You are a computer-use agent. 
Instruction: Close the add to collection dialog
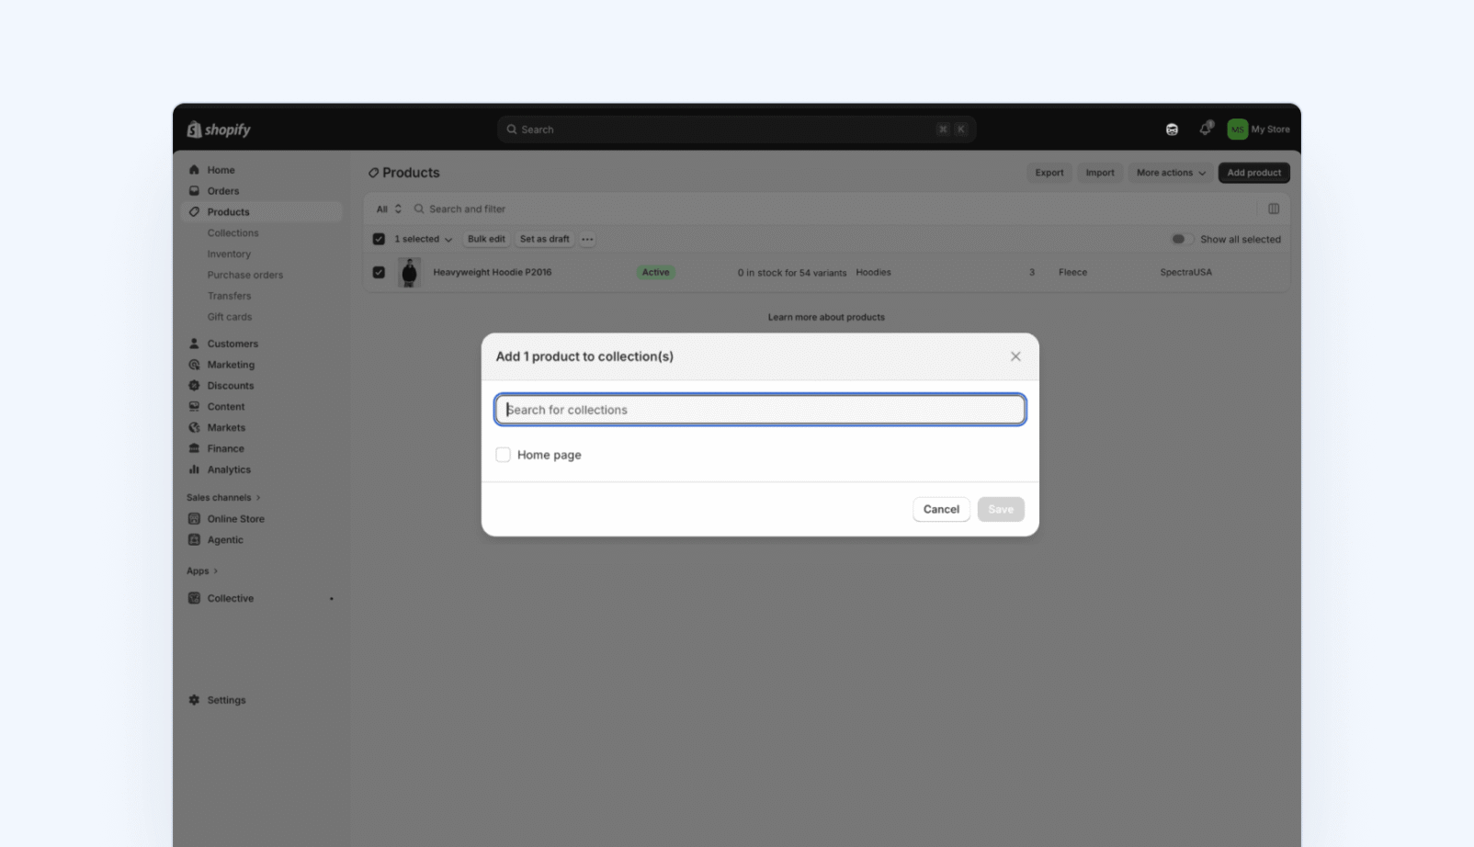[1015, 356]
